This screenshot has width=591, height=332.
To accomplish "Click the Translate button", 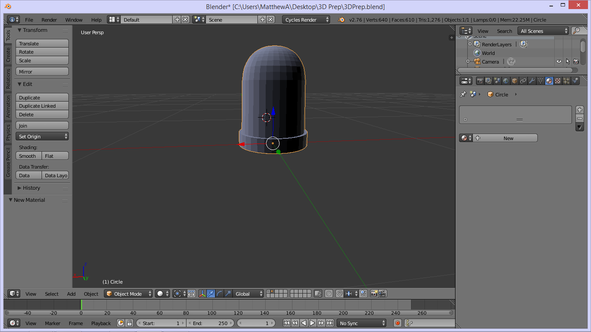I will tap(42, 43).
